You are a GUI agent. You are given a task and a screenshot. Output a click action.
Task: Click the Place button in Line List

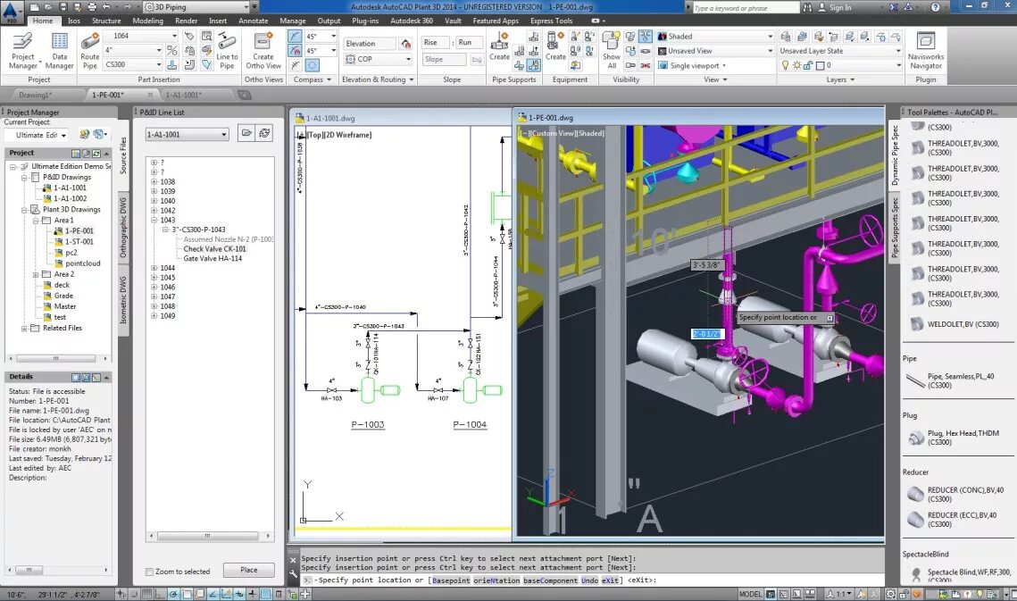[248, 570]
